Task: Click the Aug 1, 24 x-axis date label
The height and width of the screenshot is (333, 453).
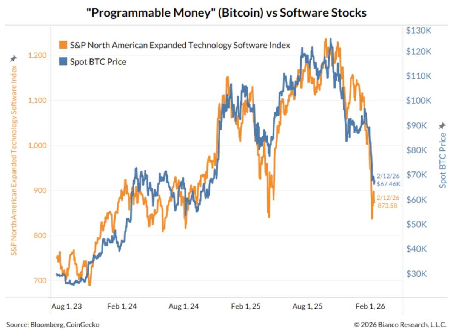Action: tap(184, 307)
